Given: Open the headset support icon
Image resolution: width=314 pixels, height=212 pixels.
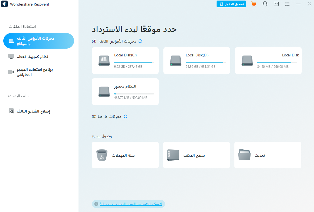Looking at the screenshot, I should 265,4.
